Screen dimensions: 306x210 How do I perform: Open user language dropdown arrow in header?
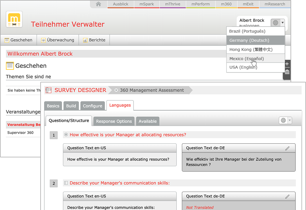(283, 23)
